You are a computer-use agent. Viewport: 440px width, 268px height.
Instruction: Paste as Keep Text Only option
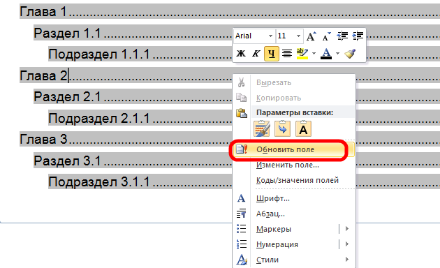303,128
